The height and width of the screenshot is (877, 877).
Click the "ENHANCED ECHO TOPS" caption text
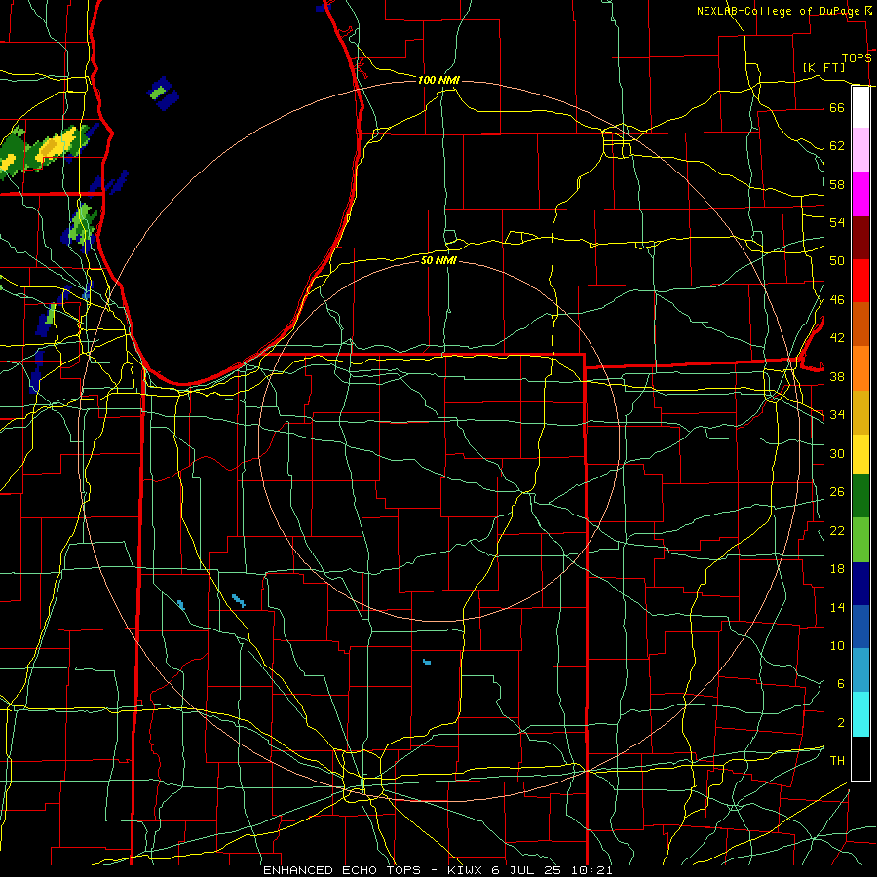[342, 870]
